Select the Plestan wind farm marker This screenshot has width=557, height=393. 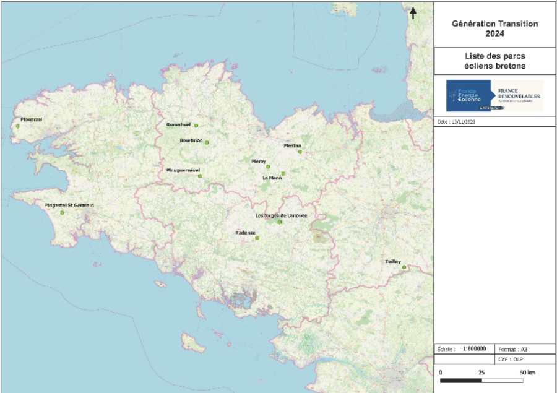[x=300, y=152]
